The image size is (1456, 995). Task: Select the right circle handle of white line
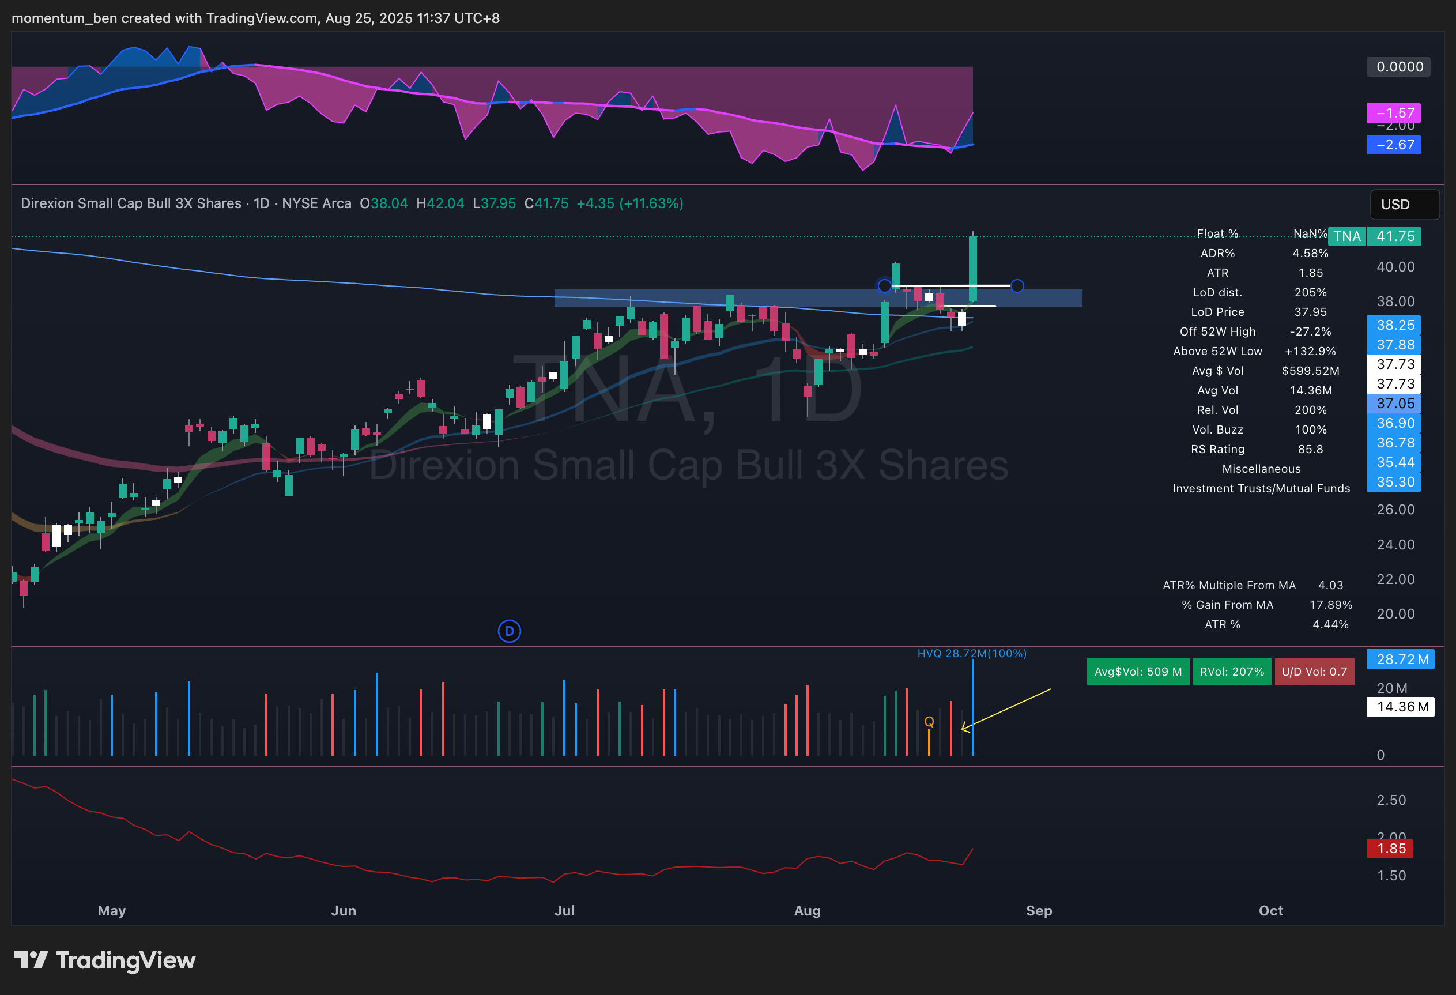pos(1017,286)
